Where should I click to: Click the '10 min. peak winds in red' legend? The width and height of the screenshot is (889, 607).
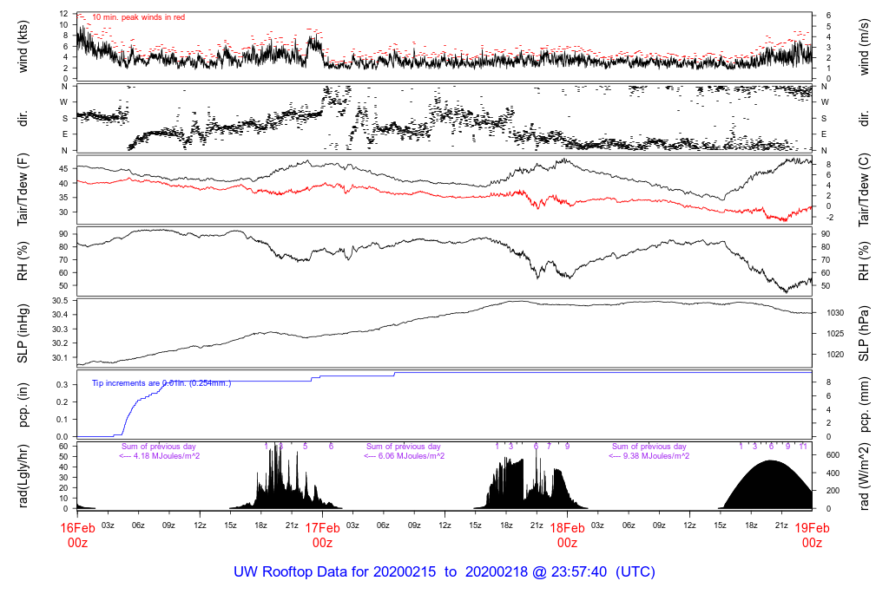tap(138, 17)
